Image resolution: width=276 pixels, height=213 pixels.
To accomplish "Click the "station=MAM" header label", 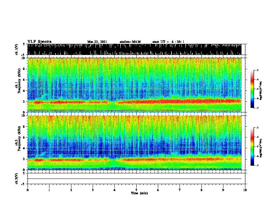I will [130, 42].
